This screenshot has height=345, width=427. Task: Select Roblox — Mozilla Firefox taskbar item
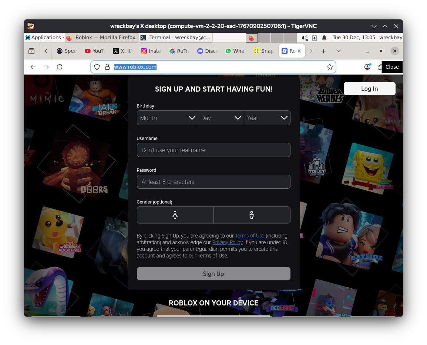pos(101,38)
